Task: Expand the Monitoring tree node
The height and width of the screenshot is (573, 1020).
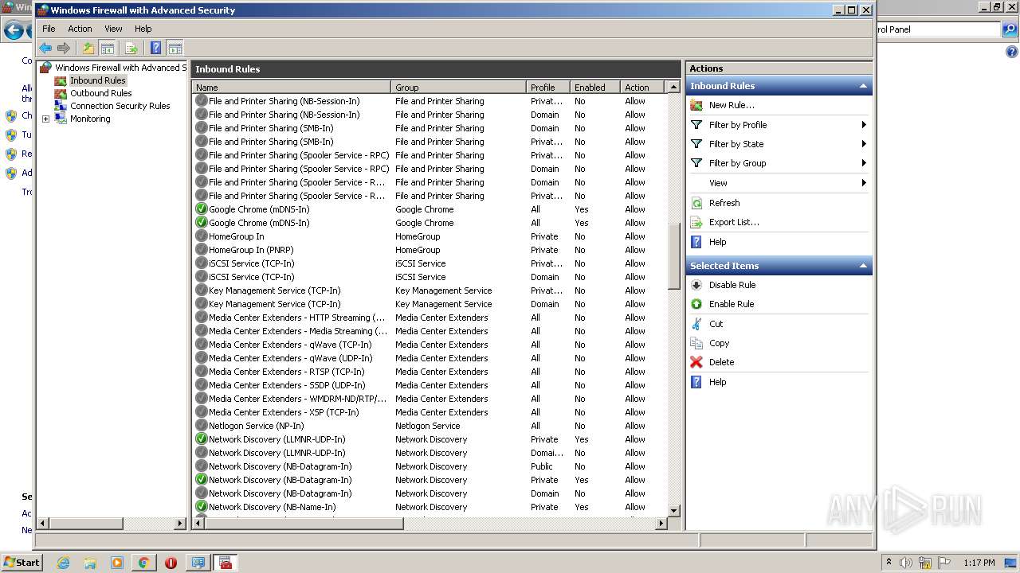Action: pyautogui.click(x=45, y=119)
